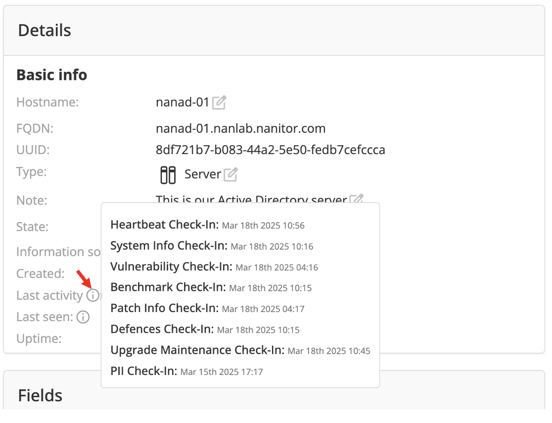Click the hostname text nanad-01
552x423 pixels.
click(183, 103)
